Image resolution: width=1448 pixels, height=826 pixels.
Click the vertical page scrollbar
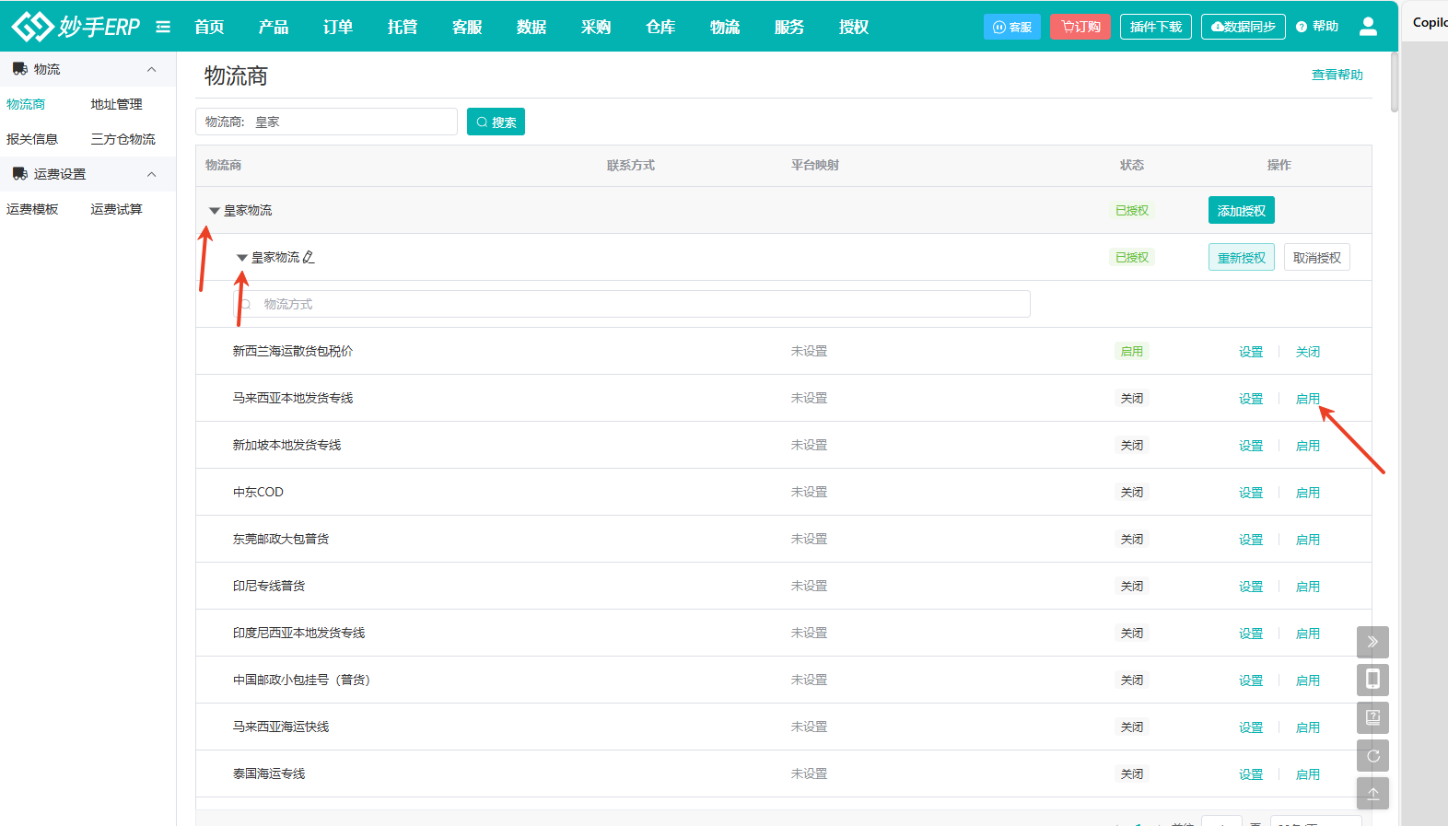tap(1395, 83)
